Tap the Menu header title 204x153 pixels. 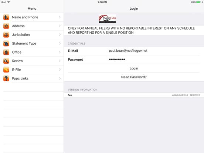[x=32, y=8]
